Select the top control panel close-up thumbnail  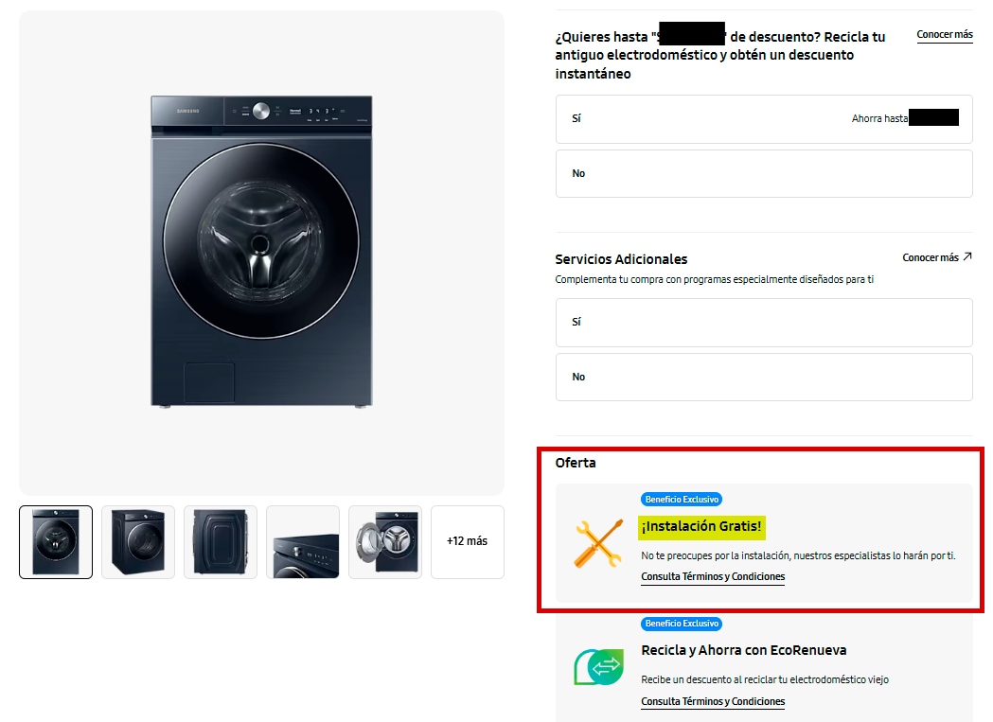[x=303, y=542]
